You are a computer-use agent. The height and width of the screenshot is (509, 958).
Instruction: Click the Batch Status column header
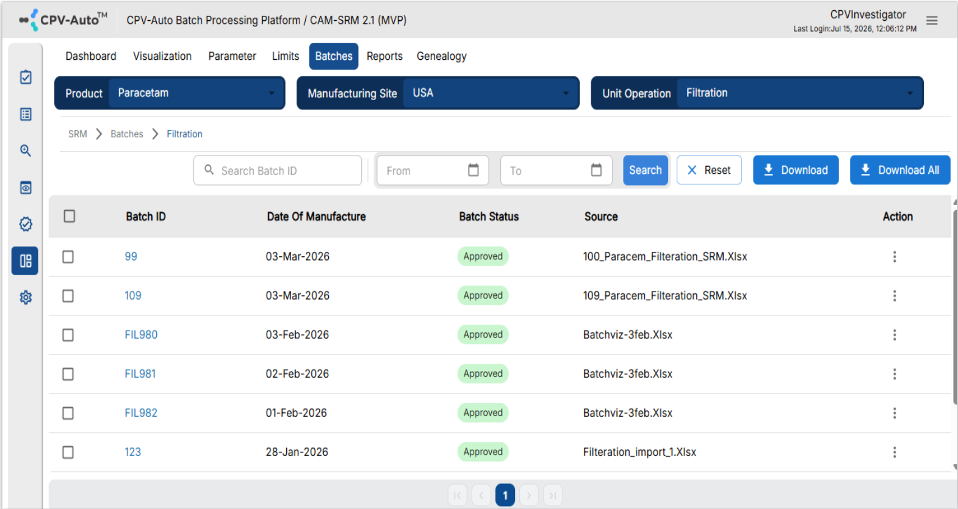pos(489,216)
